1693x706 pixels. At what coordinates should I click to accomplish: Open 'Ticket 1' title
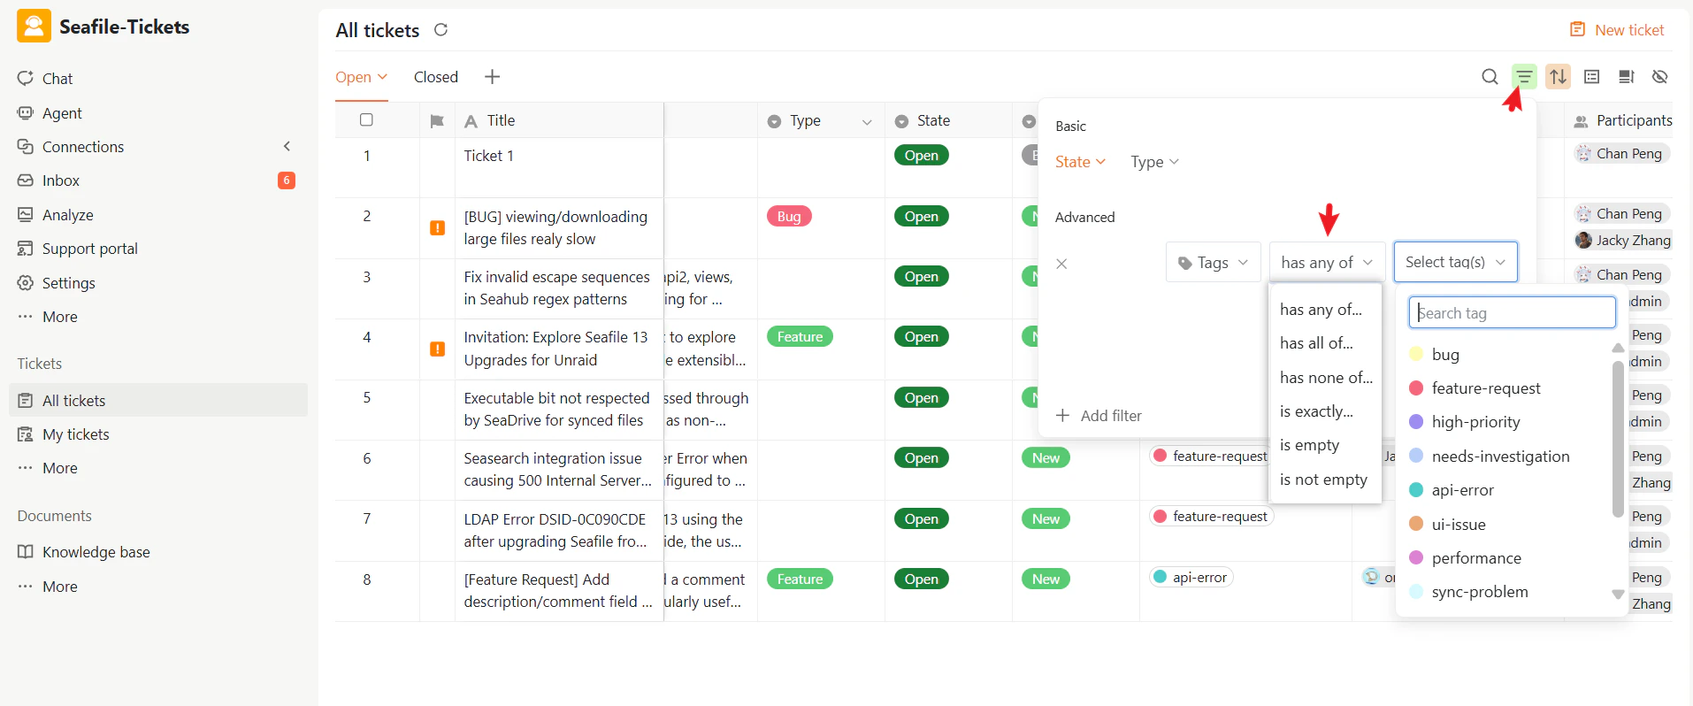point(488,156)
